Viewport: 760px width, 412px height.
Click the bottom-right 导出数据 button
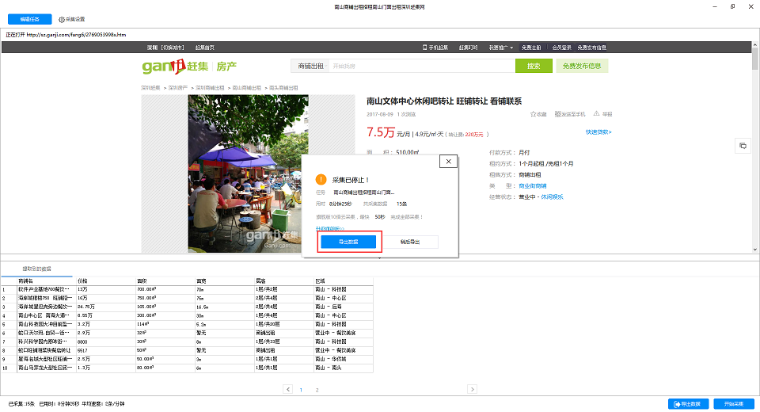point(688,404)
